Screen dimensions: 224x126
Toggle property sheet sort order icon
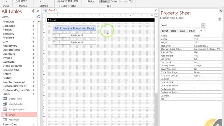point(220,19)
